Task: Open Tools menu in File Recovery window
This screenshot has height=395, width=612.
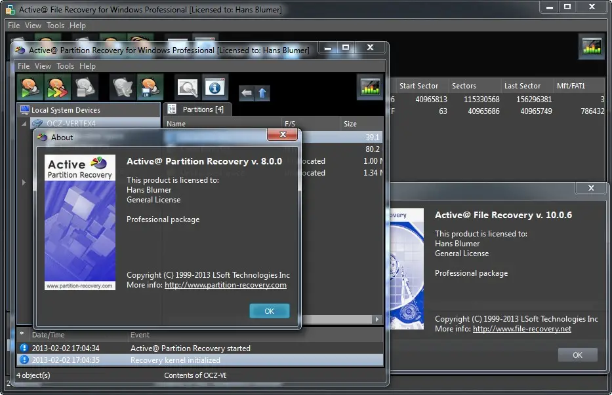Action: tap(55, 26)
